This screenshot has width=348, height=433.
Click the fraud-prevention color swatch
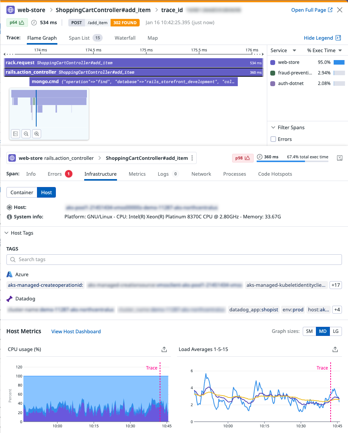coord(273,73)
